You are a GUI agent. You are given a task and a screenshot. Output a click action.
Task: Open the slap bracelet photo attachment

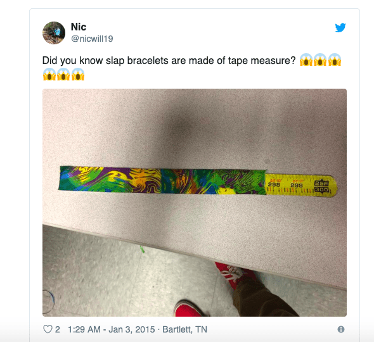[195, 203]
